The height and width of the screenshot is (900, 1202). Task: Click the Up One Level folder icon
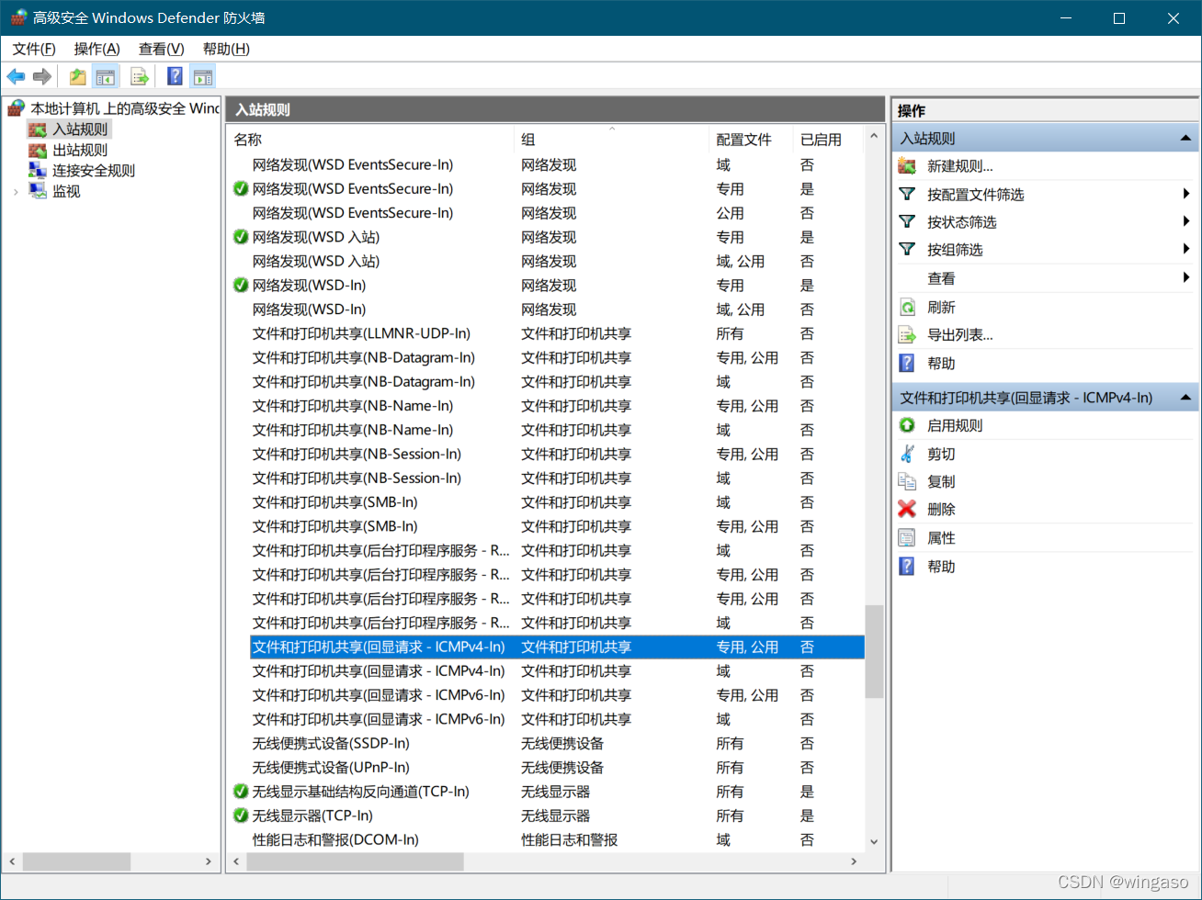[x=78, y=77]
